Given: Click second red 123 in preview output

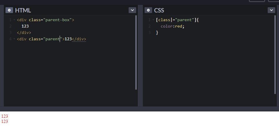Looking at the screenshot, I should 5,121.
